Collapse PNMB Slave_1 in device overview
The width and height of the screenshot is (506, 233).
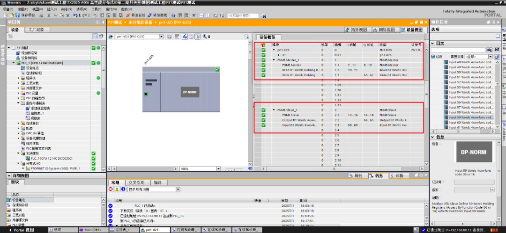274,110
